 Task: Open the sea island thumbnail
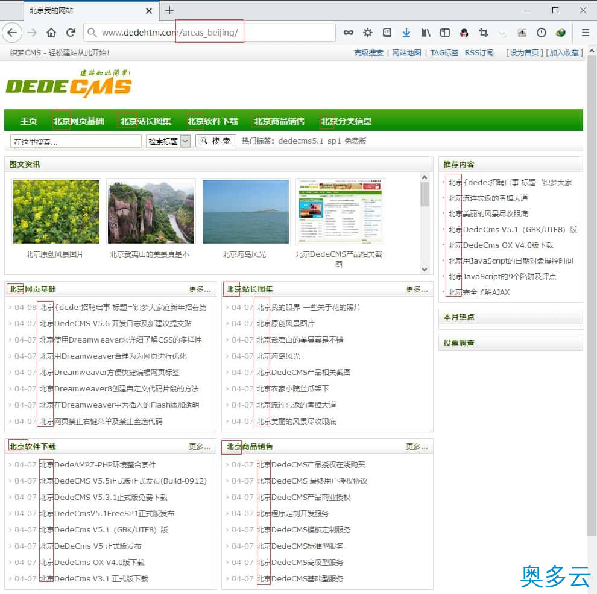[x=245, y=212]
